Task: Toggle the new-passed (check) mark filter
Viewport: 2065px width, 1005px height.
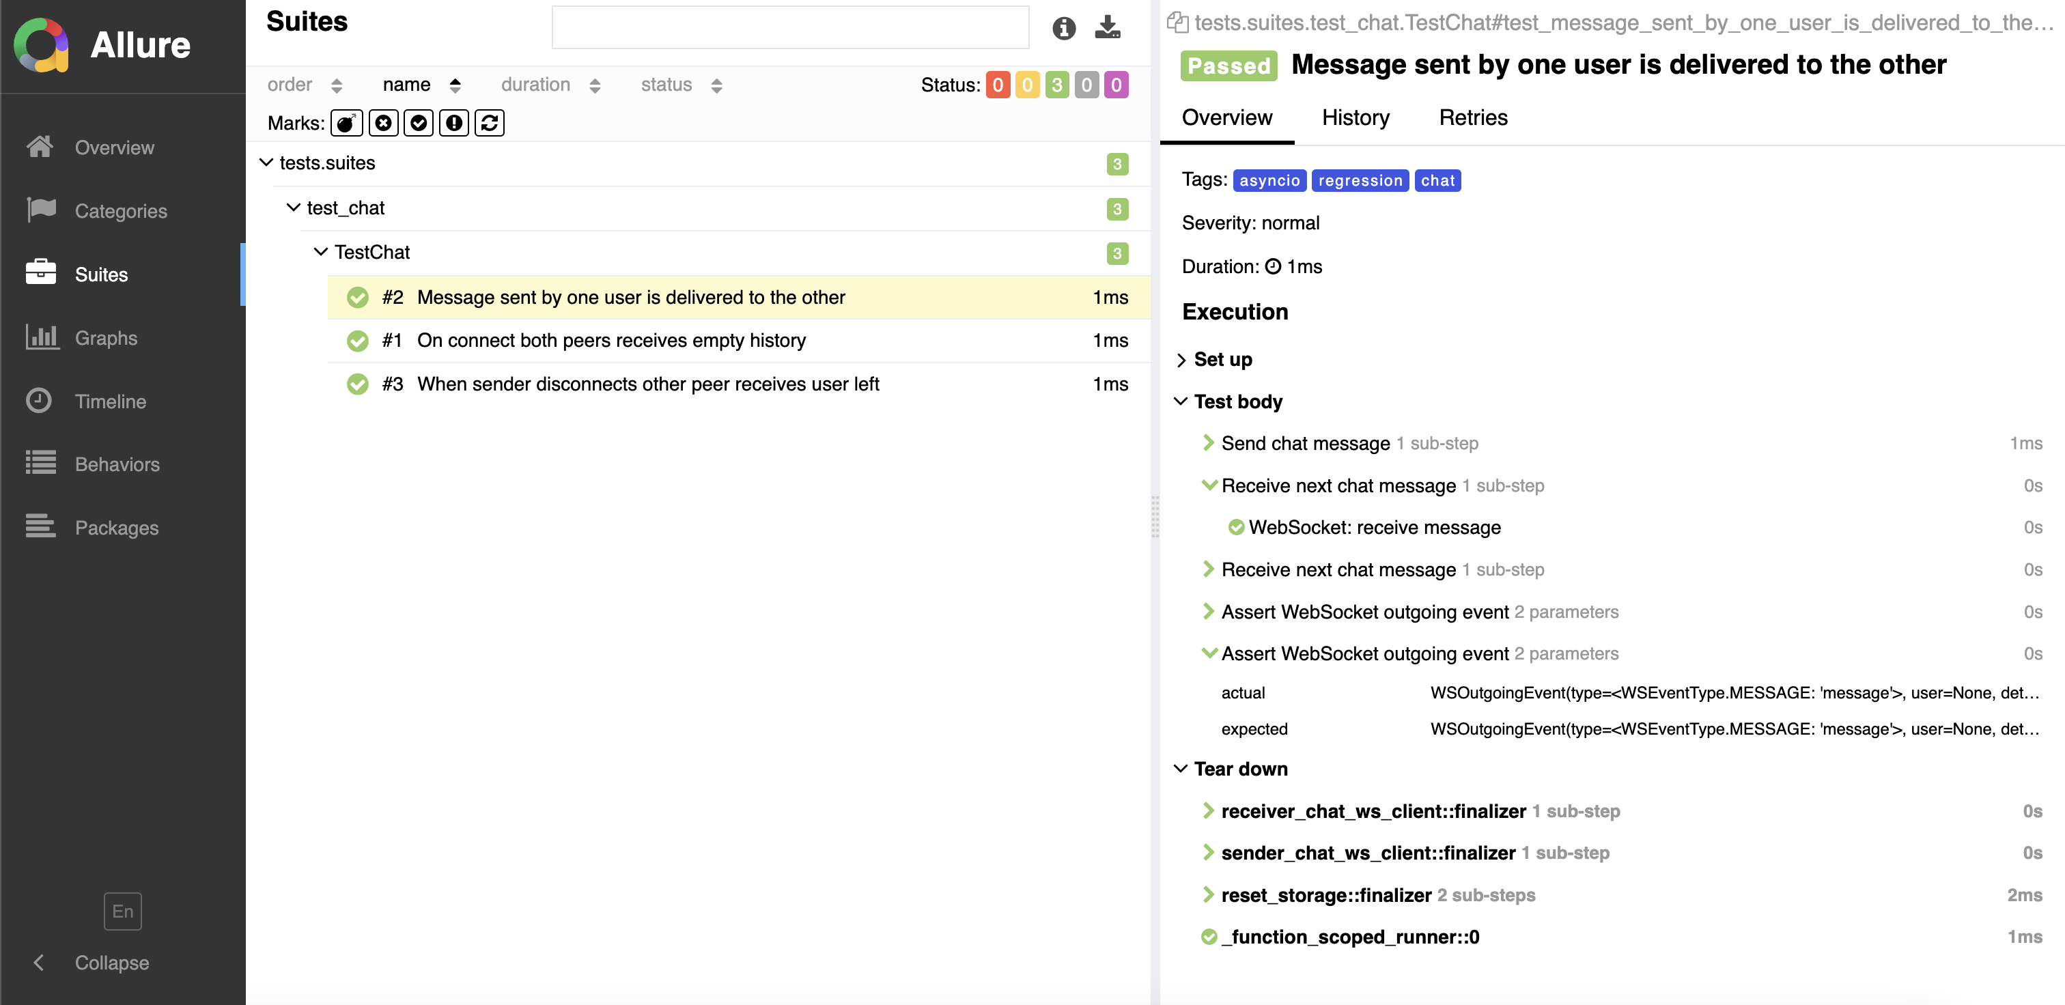Action: click(x=419, y=123)
